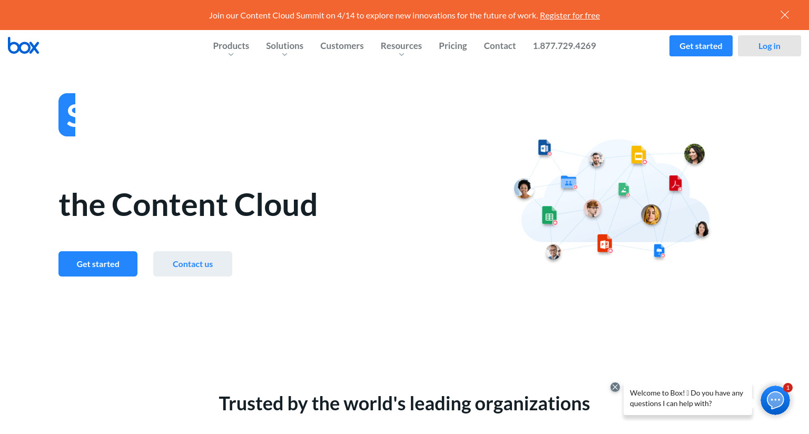Viewport: 809px width, 434px height.
Task: Expand the Products dropdown chevron
Action: coord(231,55)
